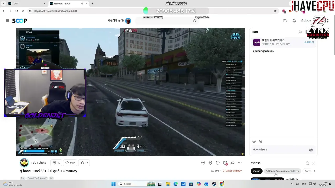Open the Taylor live commerce banner logo
Viewport: 335px width, 188px height.
[256, 42]
